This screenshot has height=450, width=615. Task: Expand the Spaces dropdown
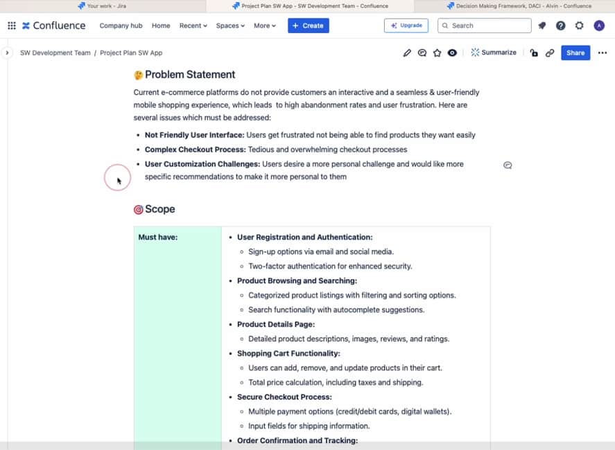point(230,26)
